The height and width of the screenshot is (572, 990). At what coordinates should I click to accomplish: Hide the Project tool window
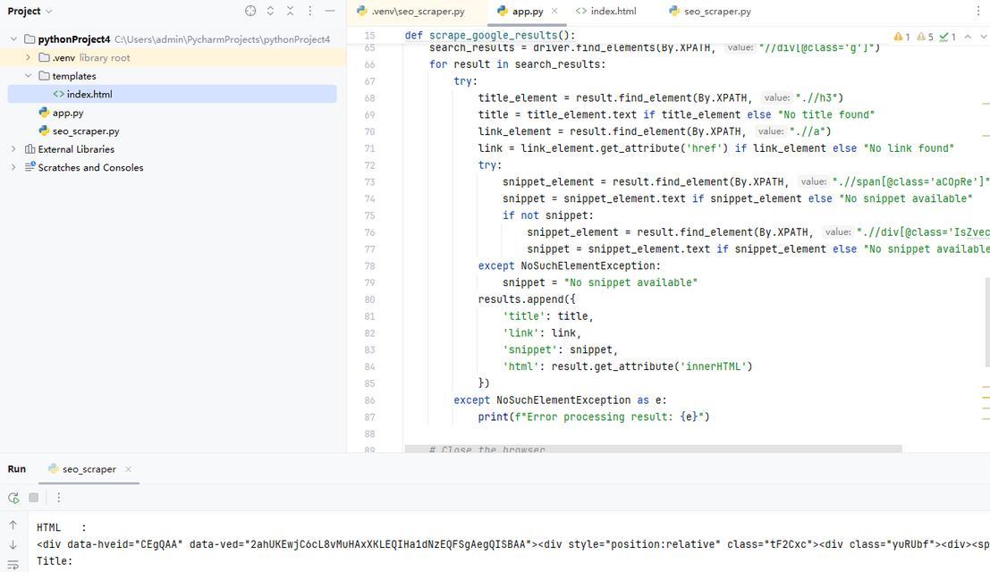[x=330, y=11]
